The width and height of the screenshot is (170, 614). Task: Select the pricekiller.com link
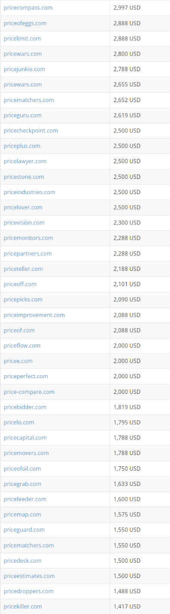(23, 606)
